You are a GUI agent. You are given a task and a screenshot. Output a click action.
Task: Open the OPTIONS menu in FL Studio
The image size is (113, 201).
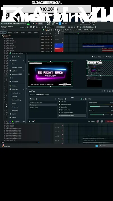tap(17, 23)
